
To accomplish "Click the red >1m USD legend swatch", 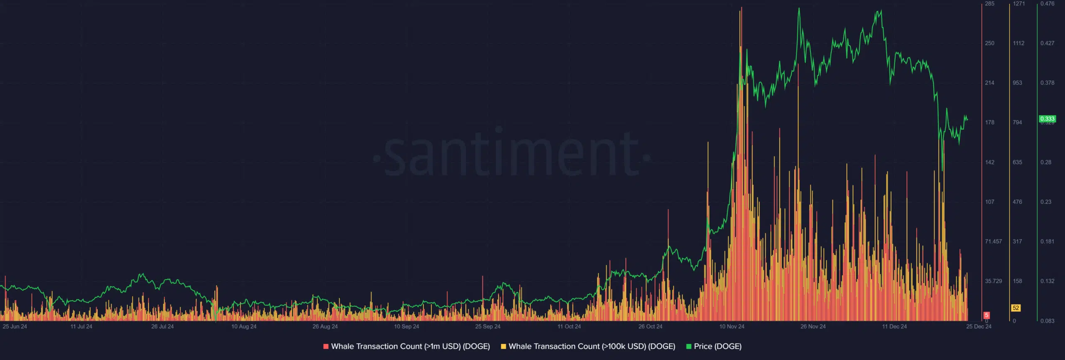I will click(326, 346).
